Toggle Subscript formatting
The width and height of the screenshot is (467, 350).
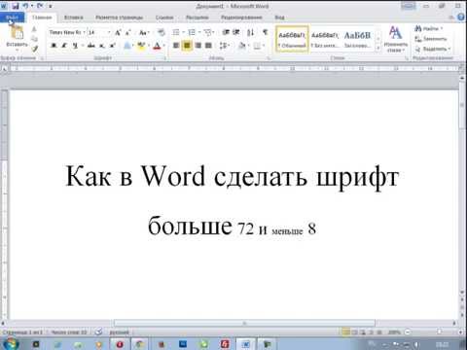click(x=102, y=46)
